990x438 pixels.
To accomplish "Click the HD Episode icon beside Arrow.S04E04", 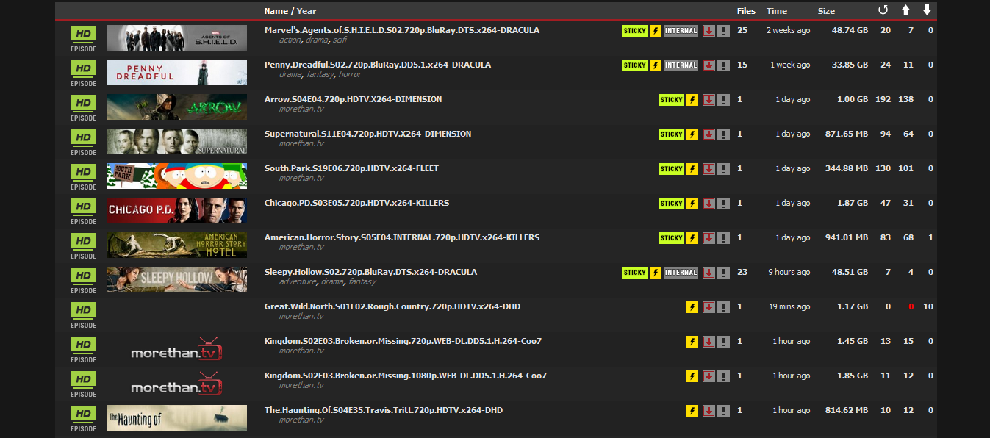I will point(83,107).
